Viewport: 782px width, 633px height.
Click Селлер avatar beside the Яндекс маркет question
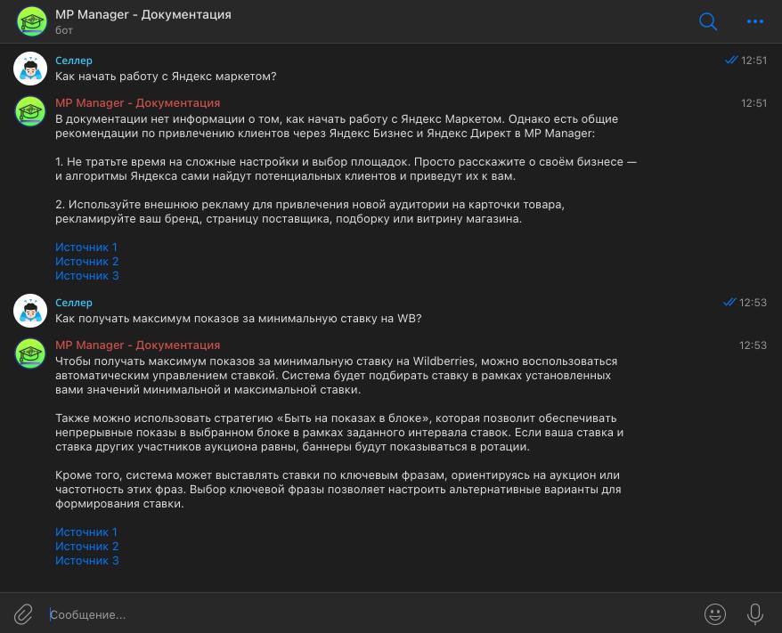(30, 69)
